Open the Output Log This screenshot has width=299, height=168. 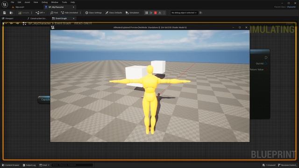(29, 165)
